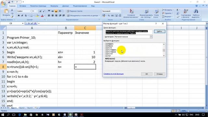This screenshot has width=208, height=117.
Task: Open Find and Select (Найти и выделить)
Action: (x=196, y=14)
